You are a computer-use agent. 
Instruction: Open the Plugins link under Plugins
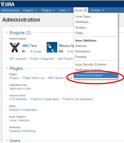point(14,78)
